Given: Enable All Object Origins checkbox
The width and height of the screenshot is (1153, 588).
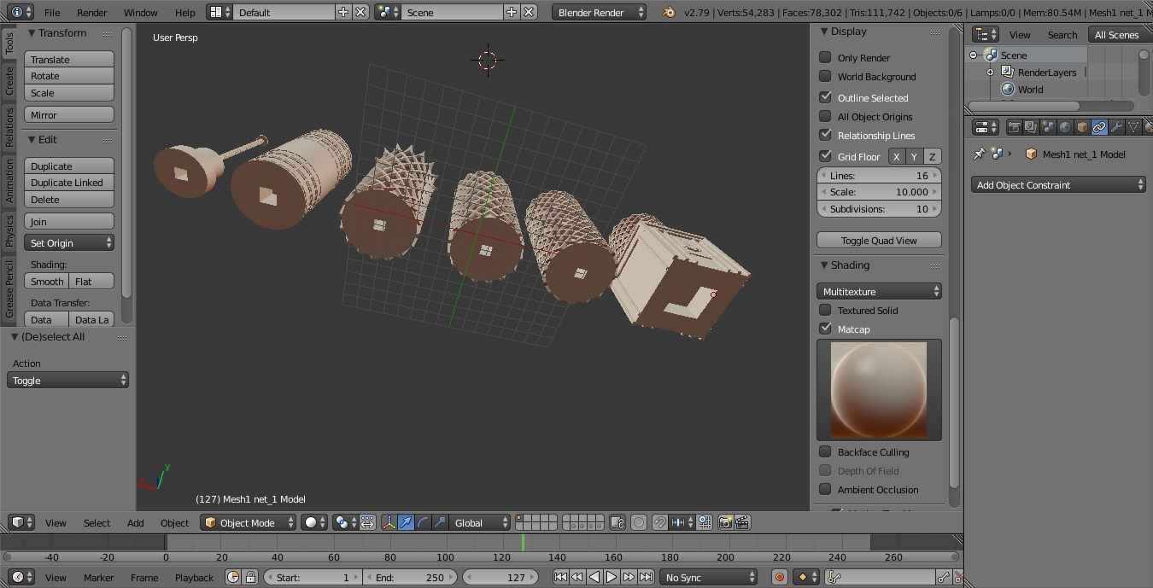Looking at the screenshot, I should [825, 116].
